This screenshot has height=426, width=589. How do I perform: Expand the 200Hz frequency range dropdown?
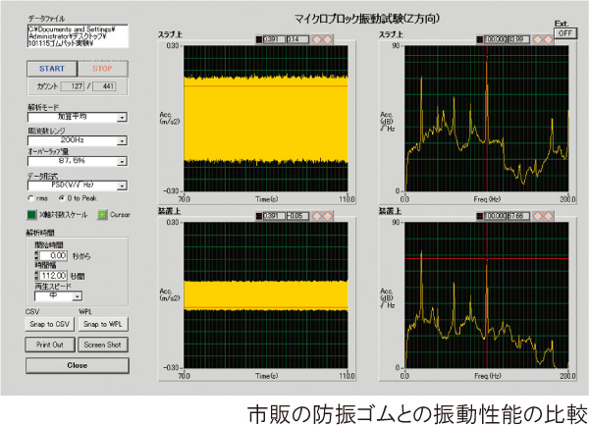tap(122, 139)
